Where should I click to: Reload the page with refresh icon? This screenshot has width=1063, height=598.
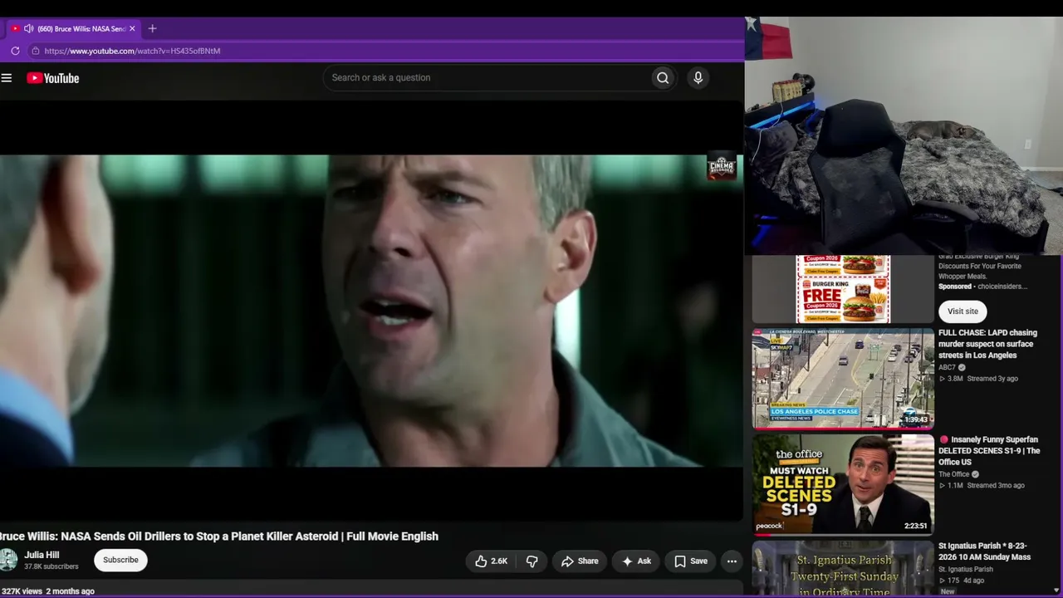15,51
